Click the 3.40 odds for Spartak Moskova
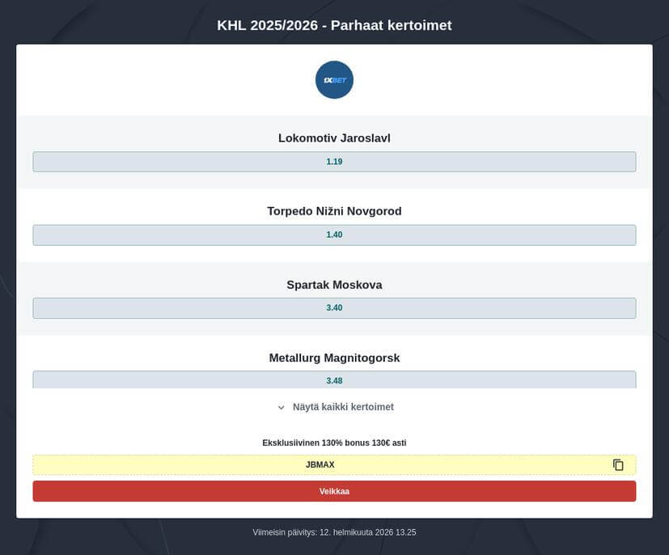 334,307
